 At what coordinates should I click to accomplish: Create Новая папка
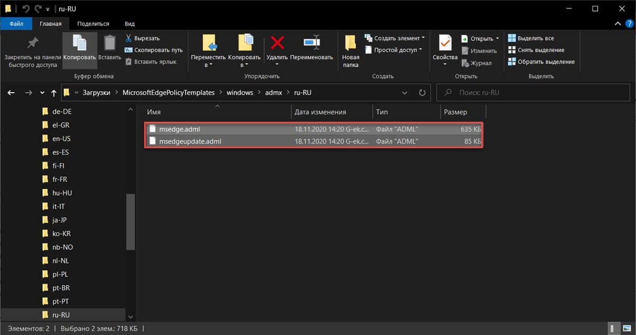(350, 51)
